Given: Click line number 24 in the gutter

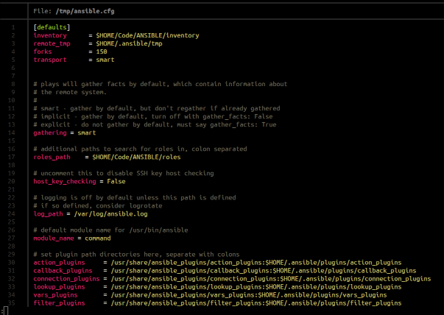Looking at the screenshot, I should click(x=11, y=214).
